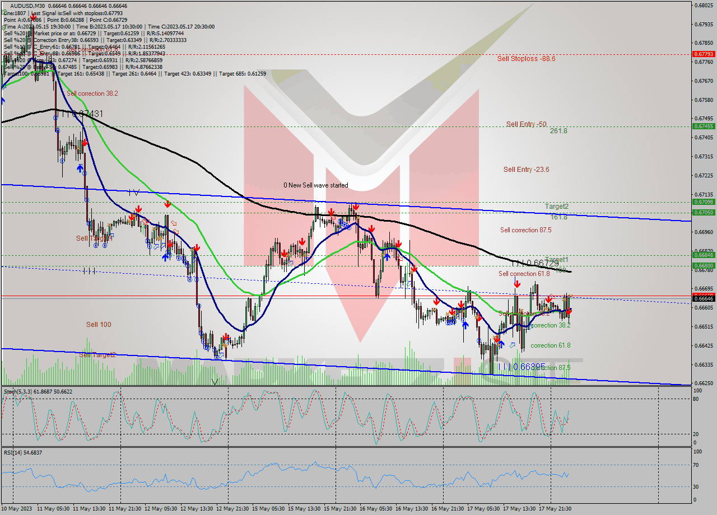Click the RSI(14) 54.6837 indicator label
The width and height of the screenshot is (717, 515).
pyautogui.click(x=23, y=452)
